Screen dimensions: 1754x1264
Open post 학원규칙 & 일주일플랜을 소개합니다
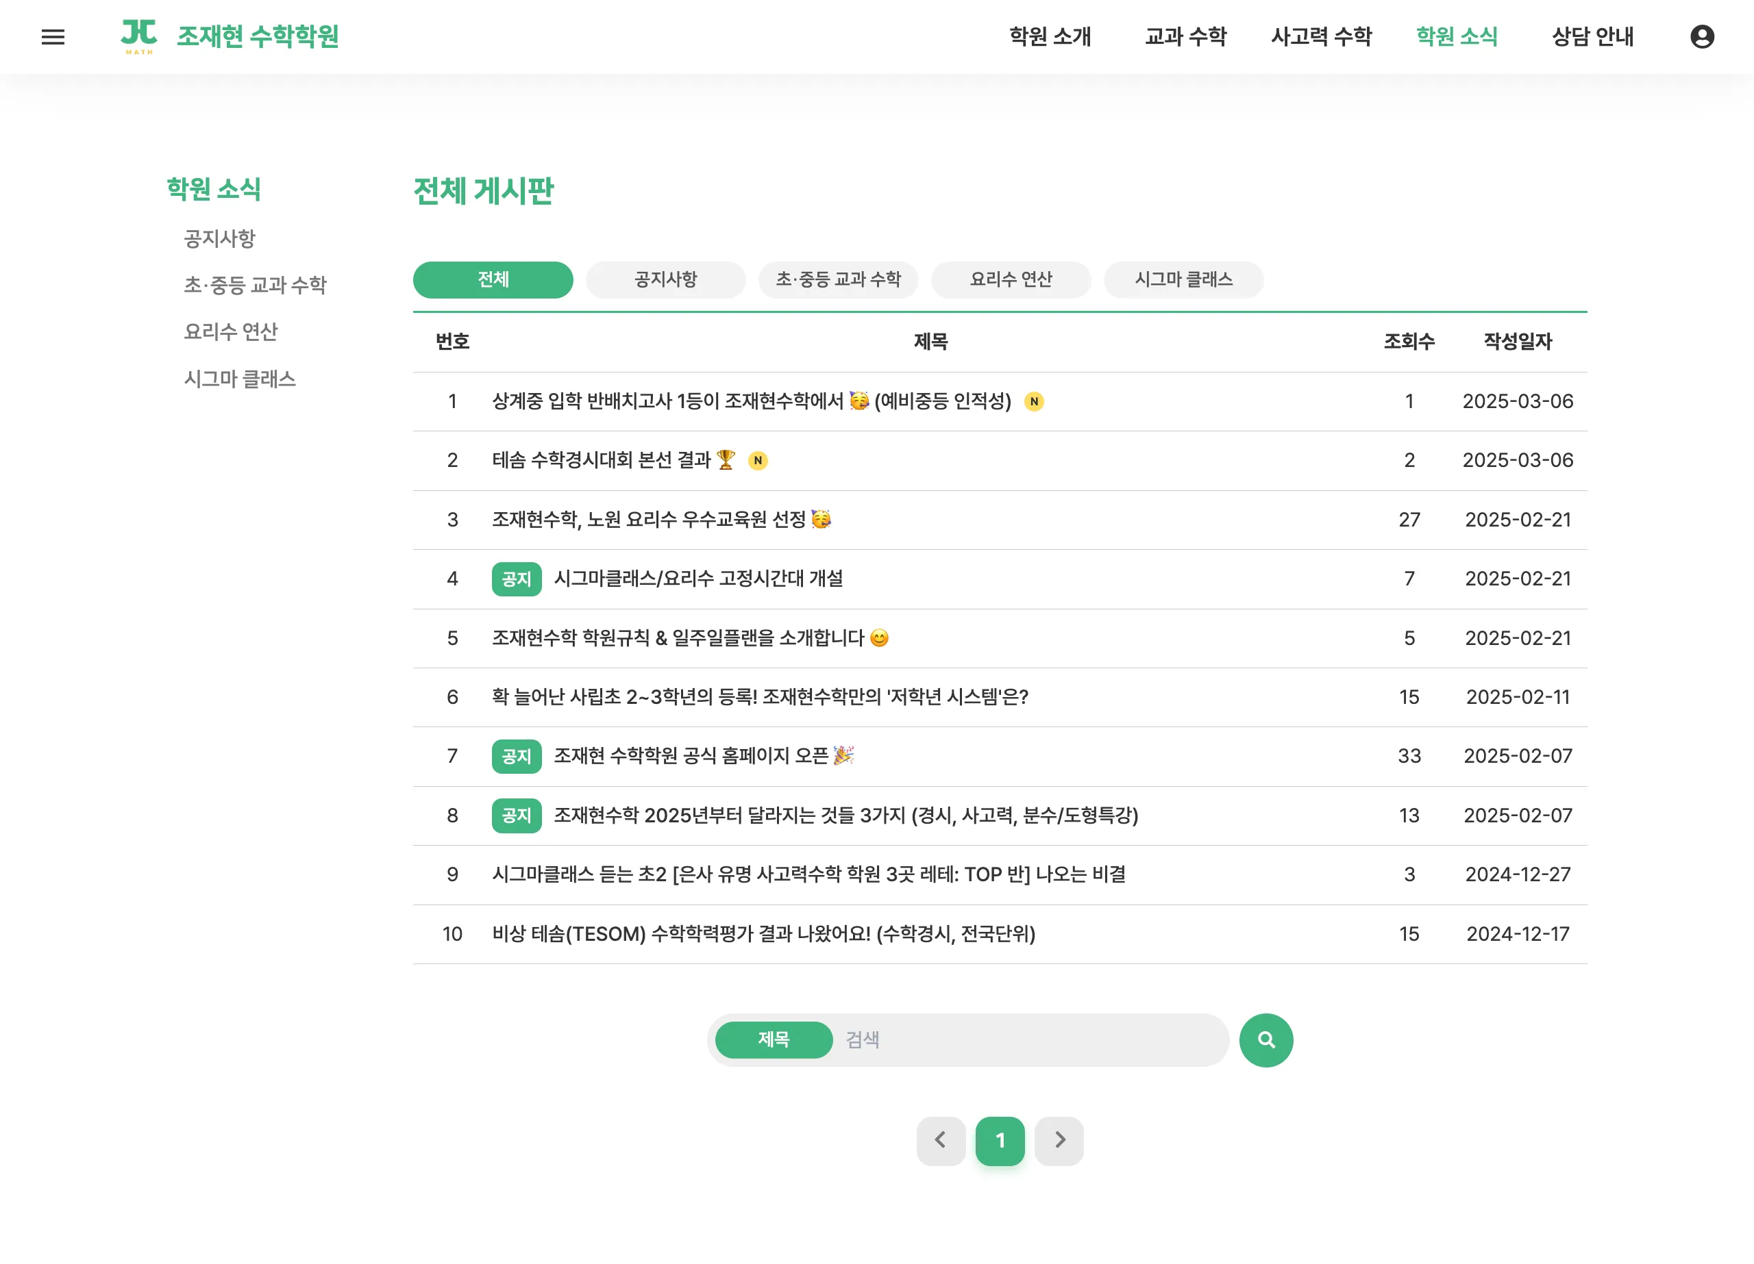[690, 637]
